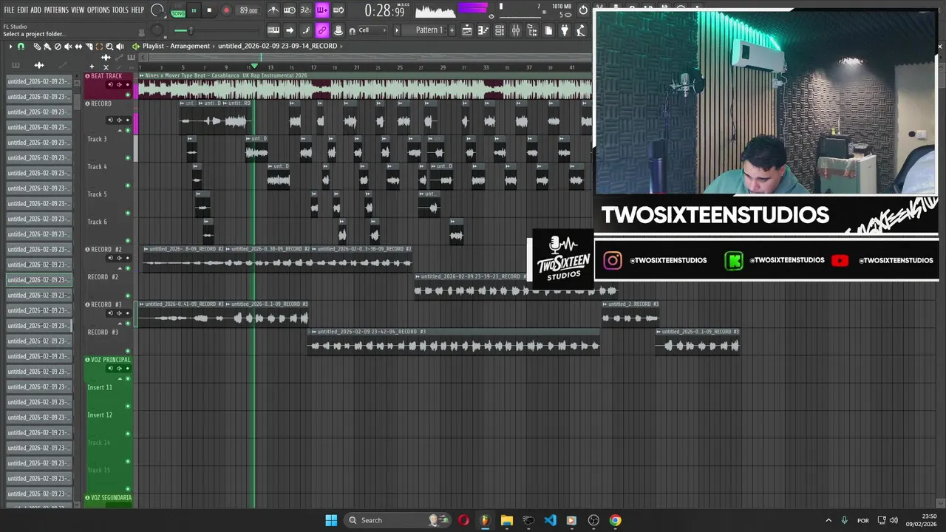Mute the RECORD track green light

pos(128,130)
